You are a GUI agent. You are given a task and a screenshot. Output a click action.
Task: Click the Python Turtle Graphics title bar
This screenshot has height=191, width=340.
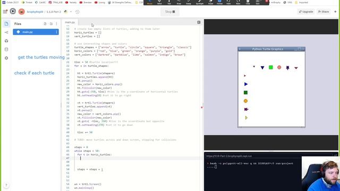pos(271,49)
